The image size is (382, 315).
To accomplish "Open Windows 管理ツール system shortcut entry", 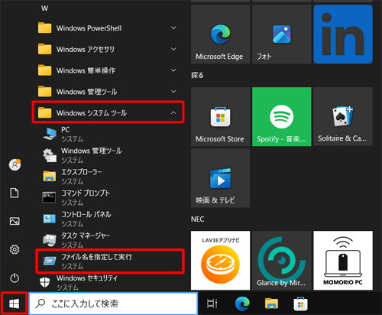I will click(109, 155).
